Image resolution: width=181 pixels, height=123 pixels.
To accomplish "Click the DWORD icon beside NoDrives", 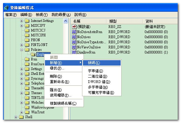I will pyautogui.click(x=75, y=37).
